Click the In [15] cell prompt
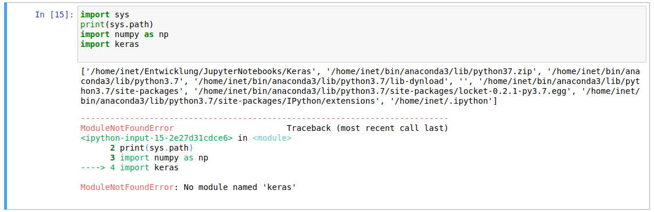Viewport: 654px width, 212px height. [54, 15]
